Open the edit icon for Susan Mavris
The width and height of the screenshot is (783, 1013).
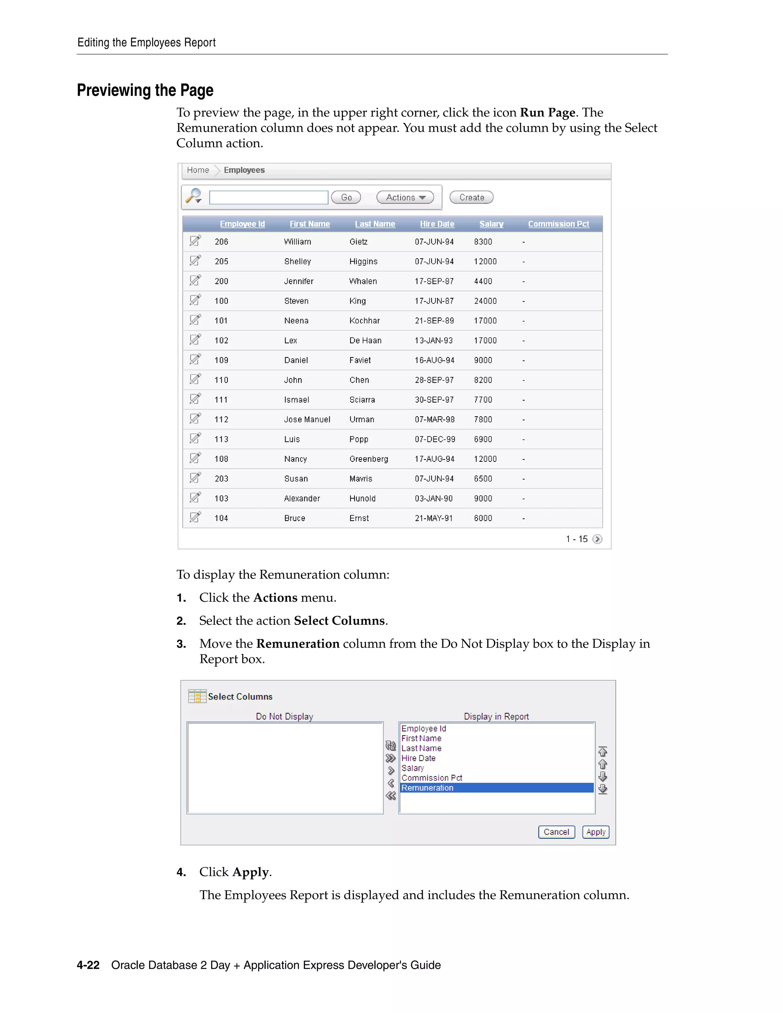click(195, 478)
